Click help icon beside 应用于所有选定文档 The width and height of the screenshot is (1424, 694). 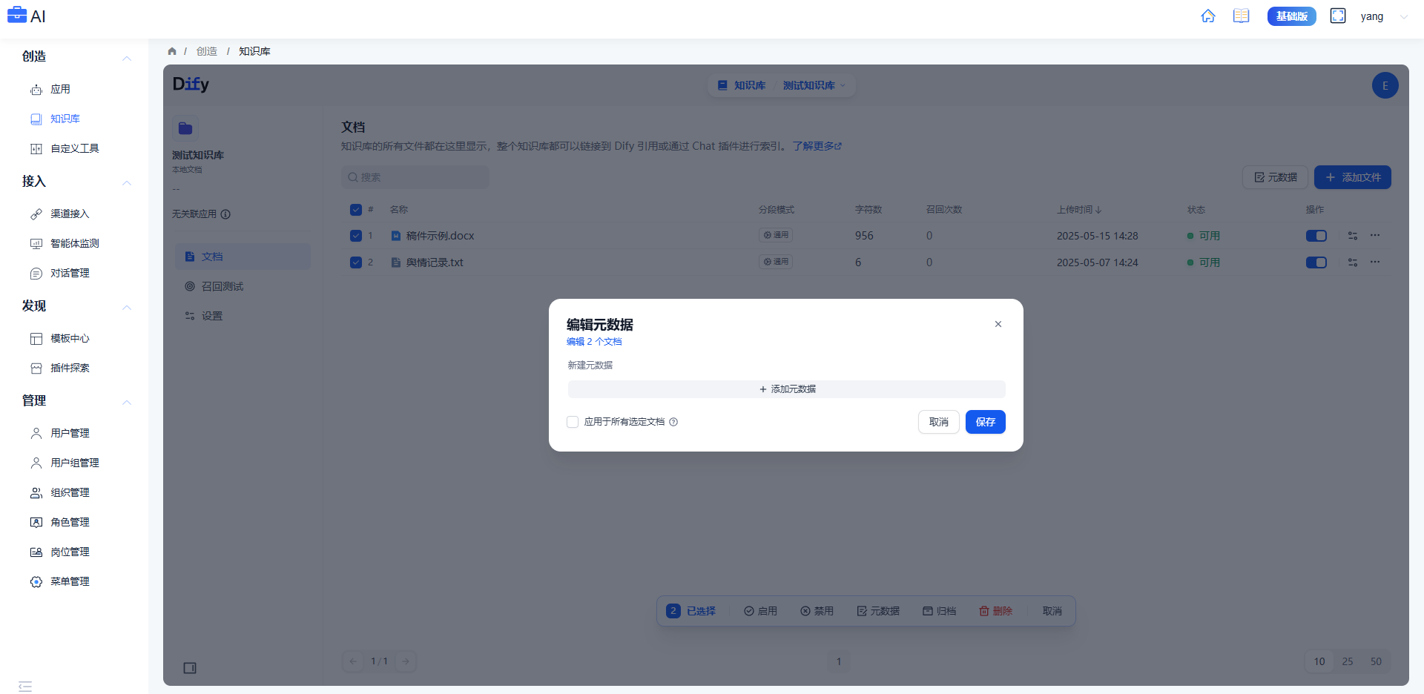(x=673, y=422)
